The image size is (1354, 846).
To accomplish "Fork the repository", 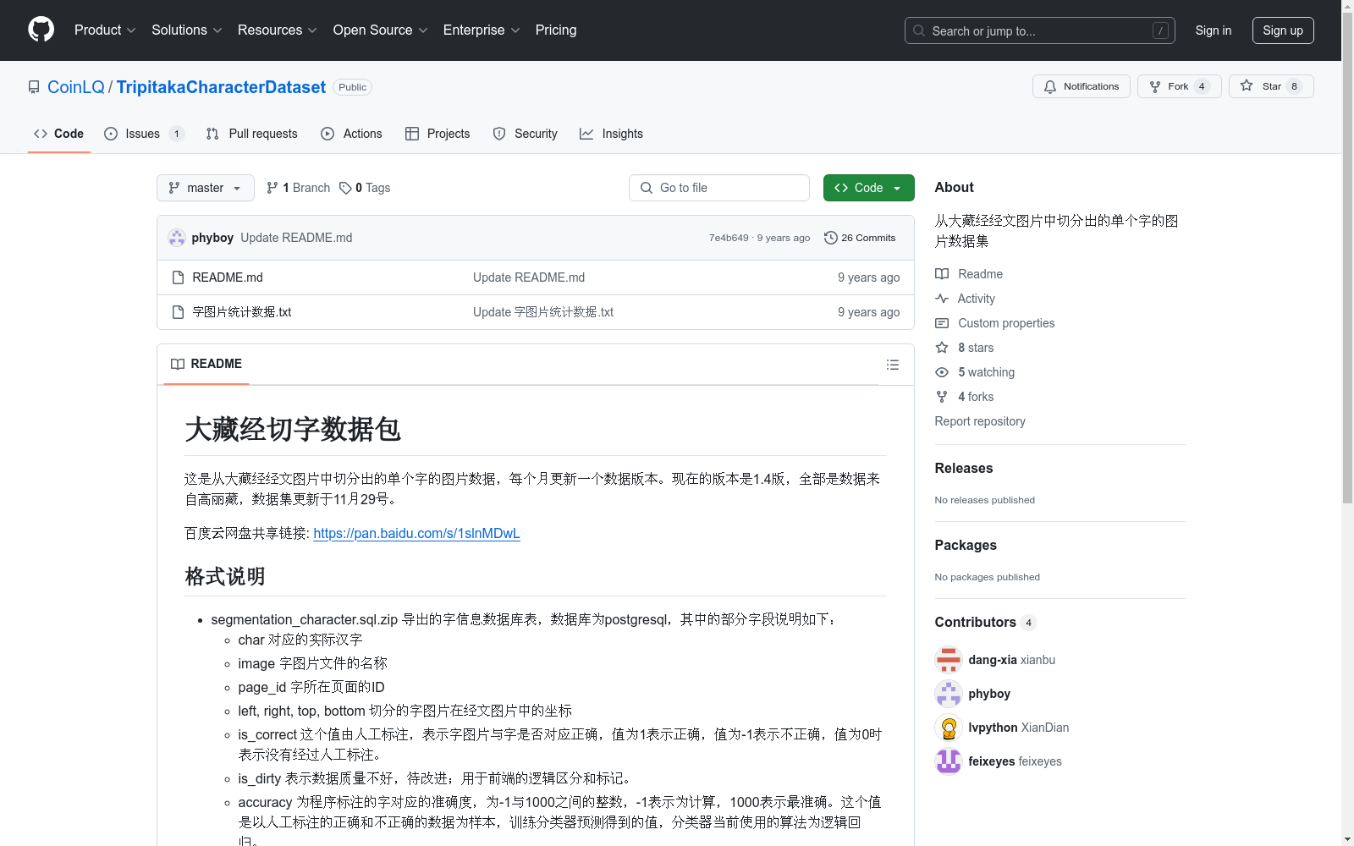I will click(x=1179, y=86).
